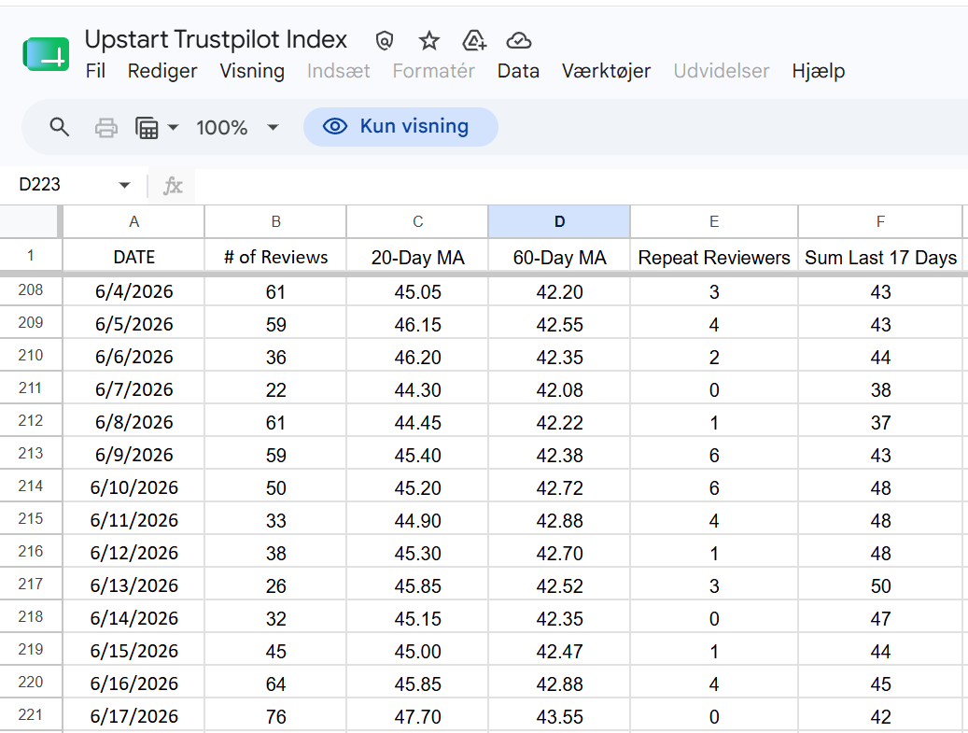Click the date cell 6/4/2026
Viewport: 968px width, 733px height.
click(x=134, y=291)
